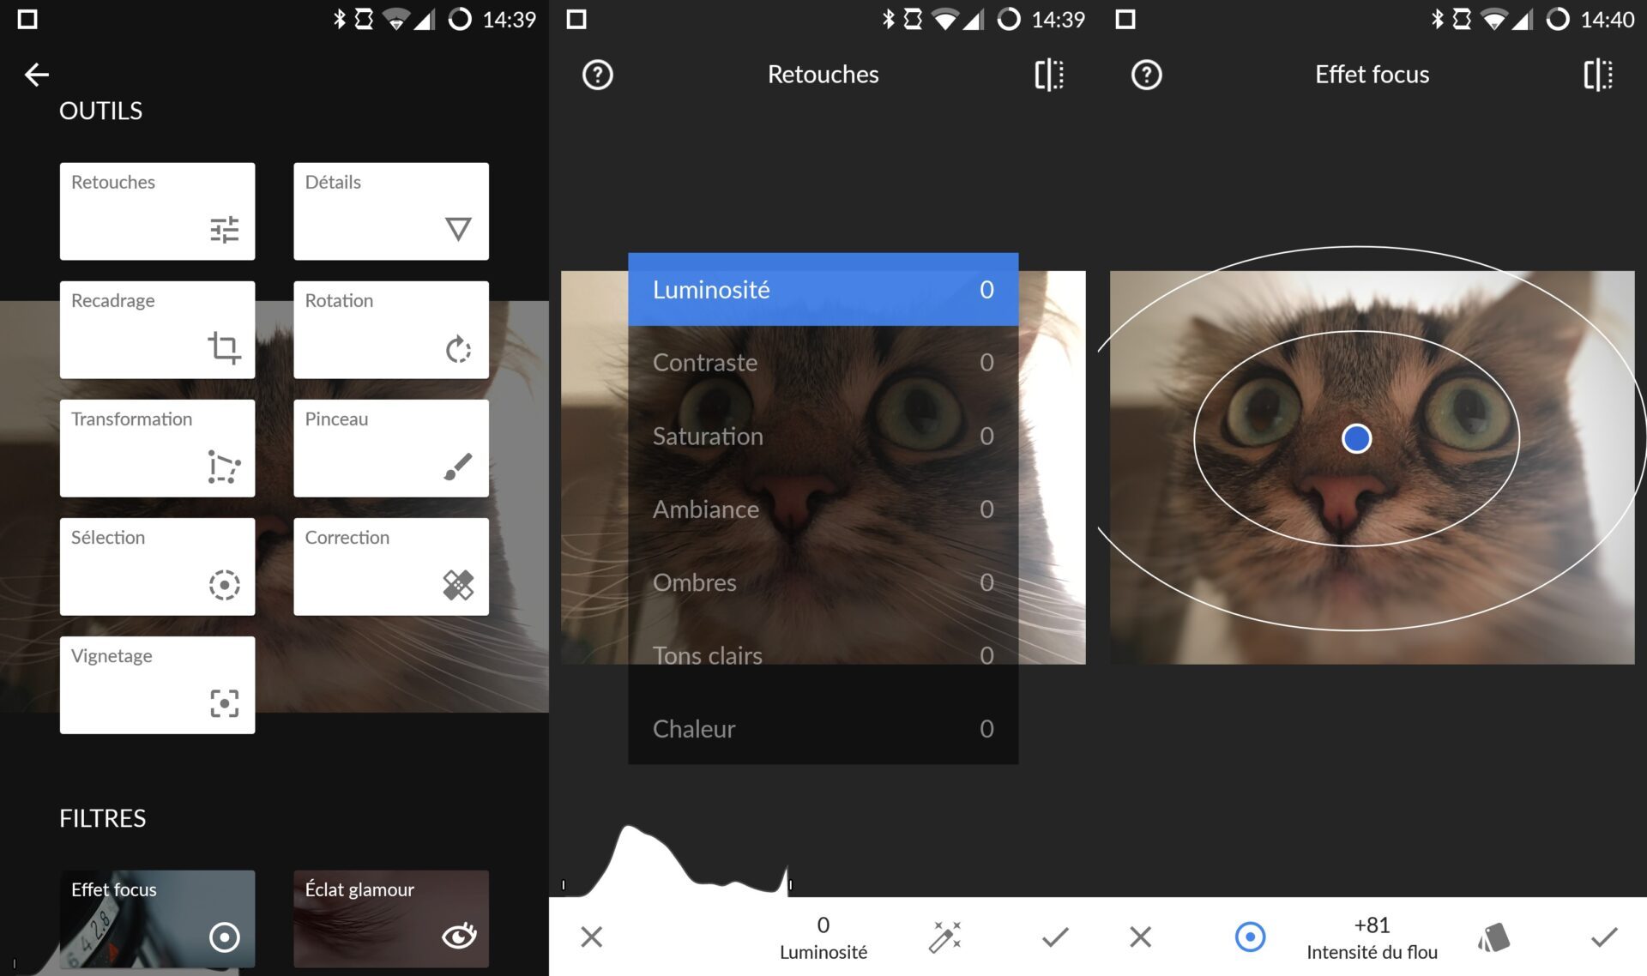
Task: Open the Vignetage tool
Action: point(157,684)
